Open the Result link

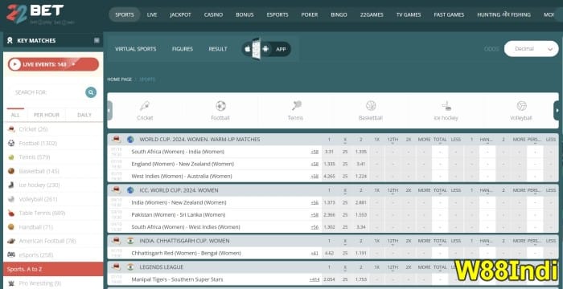coord(218,49)
